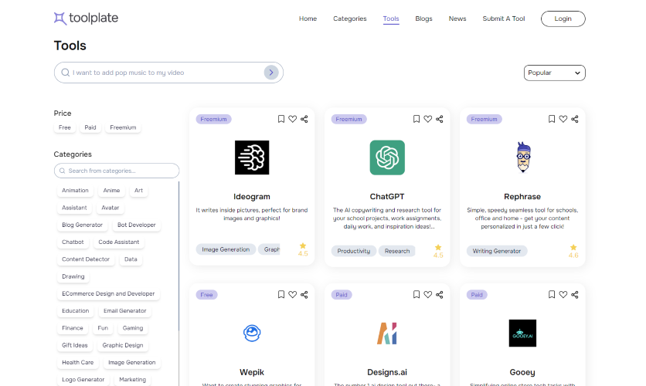The height and width of the screenshot is (386, 646).
Task: Share the Rephrase tool card
Action: 574,119
